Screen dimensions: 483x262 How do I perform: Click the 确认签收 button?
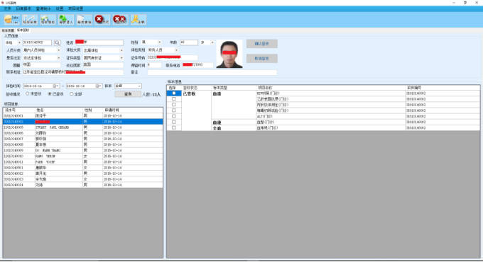(262, 44)
